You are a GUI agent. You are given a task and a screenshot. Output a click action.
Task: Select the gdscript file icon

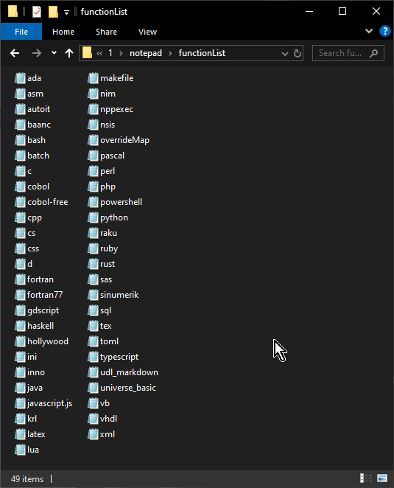click(x=20, y=310)
